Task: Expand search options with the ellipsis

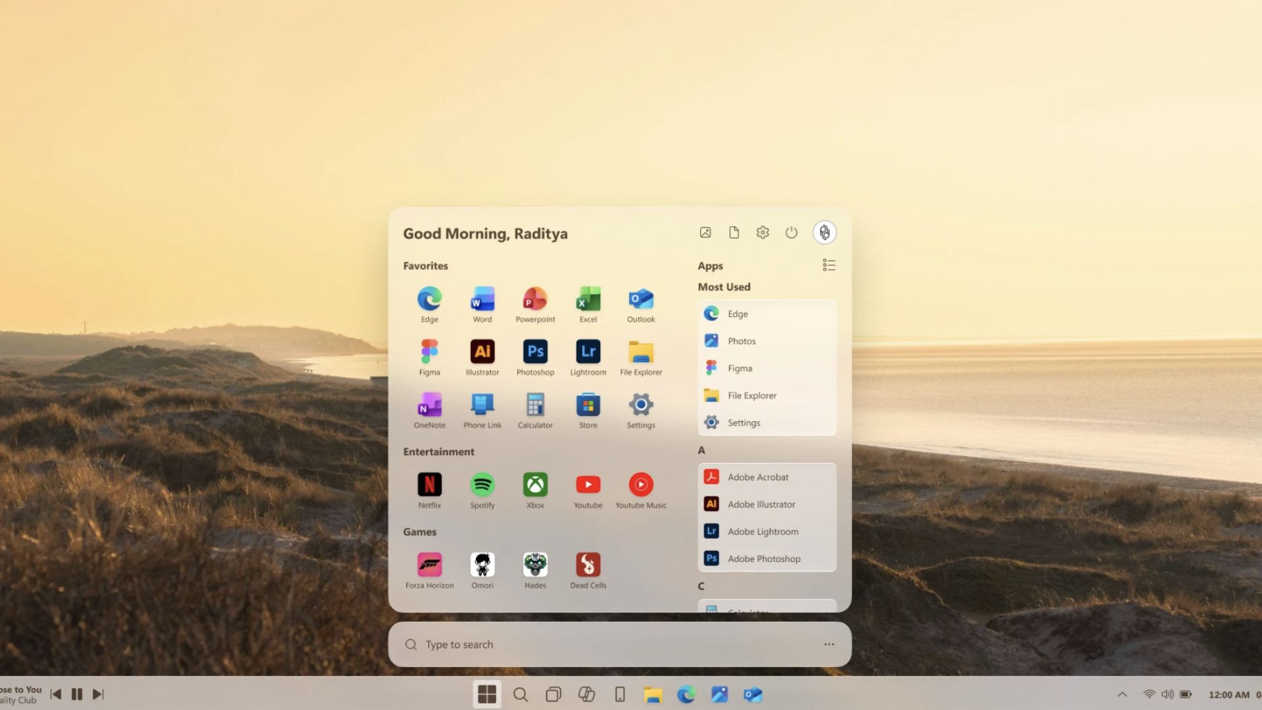Action: tap(829, 644)
